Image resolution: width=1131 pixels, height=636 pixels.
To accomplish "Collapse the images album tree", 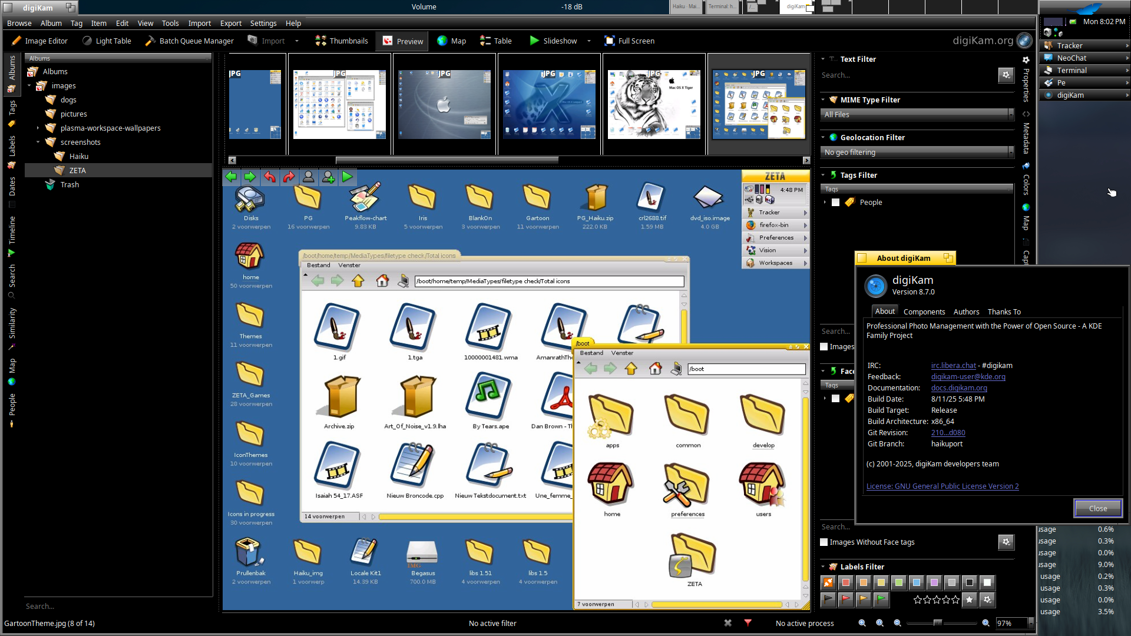I will (x=29, y=85).
